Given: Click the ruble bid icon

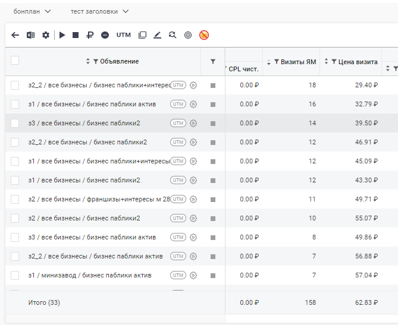Looking at the screenshot, I should pyautogui.click(x=90, y=35).
